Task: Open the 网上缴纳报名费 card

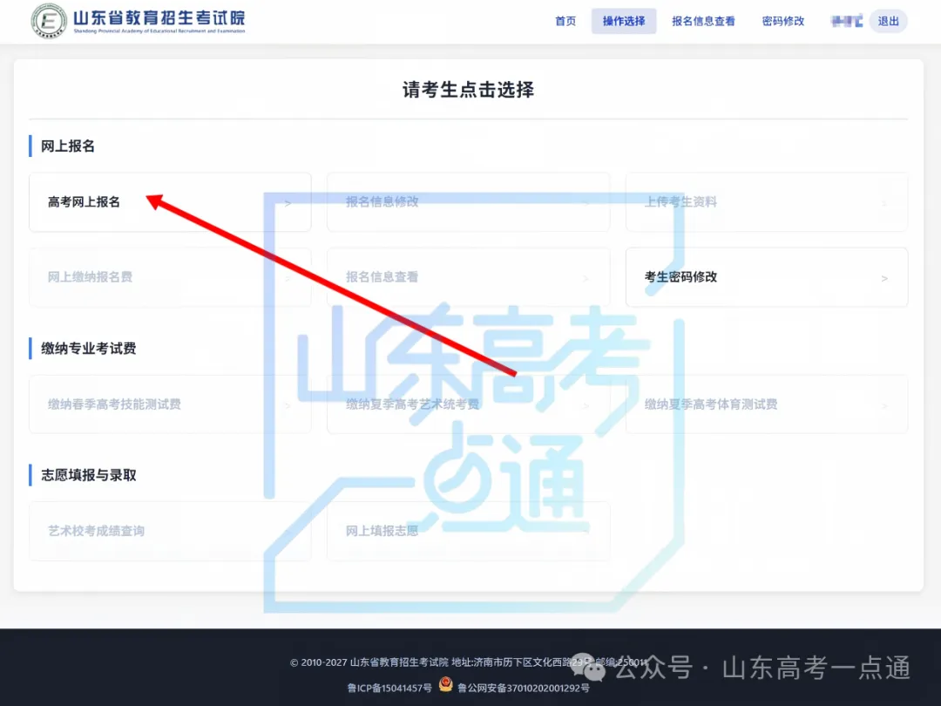Action: point(170,277)
